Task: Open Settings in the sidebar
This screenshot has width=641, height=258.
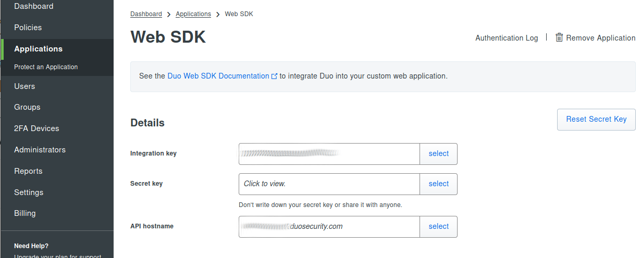Action: (x=29, y=192)
